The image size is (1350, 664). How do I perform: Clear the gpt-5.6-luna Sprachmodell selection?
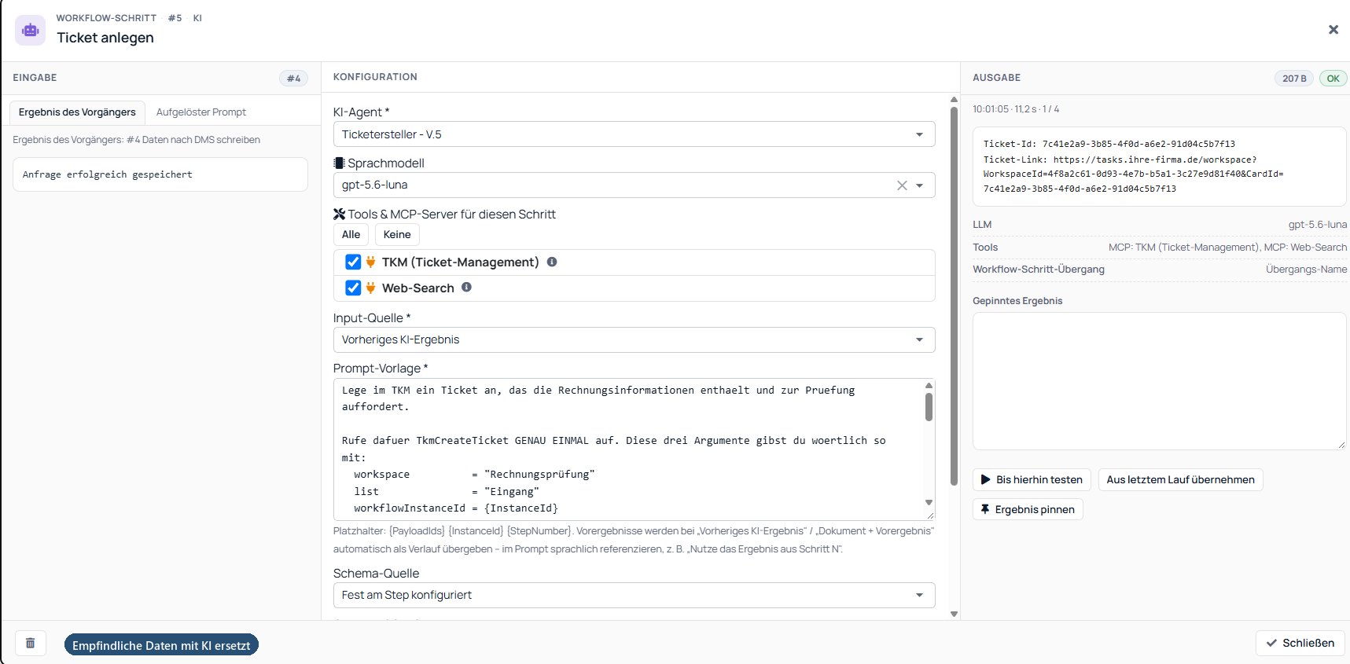902,185
